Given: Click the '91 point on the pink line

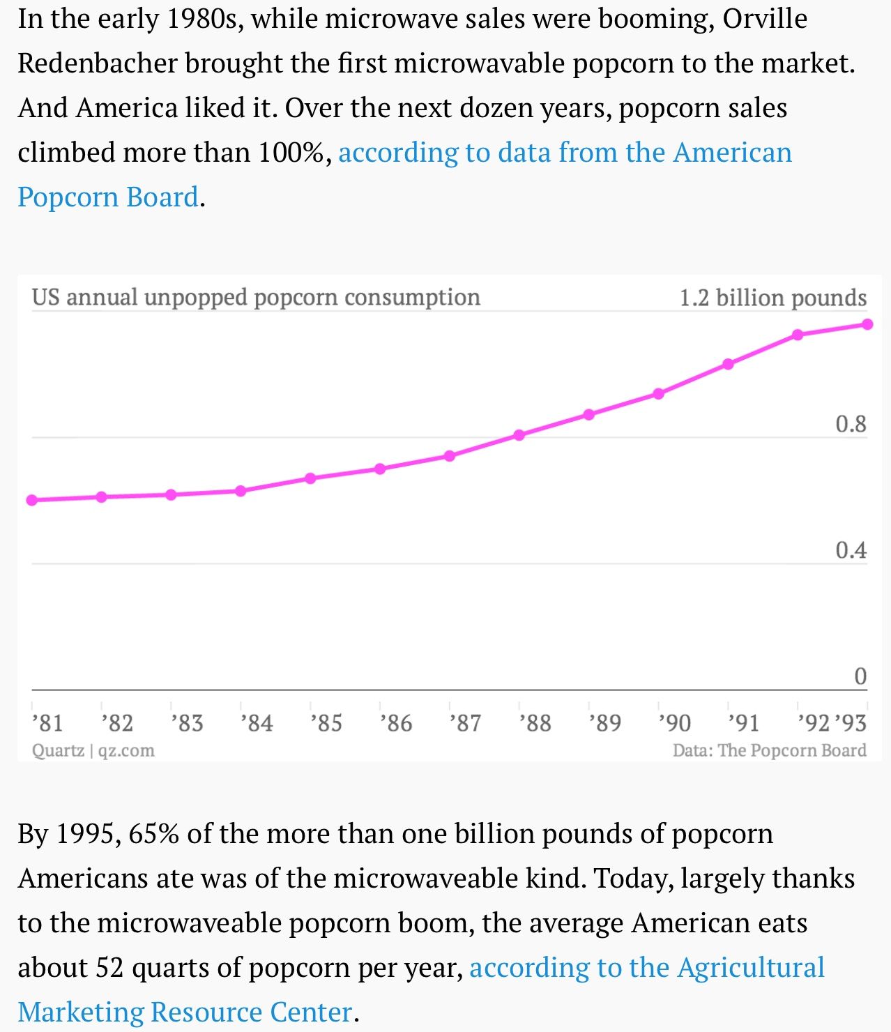Looking at the screenshot, I should pos(729,364).
